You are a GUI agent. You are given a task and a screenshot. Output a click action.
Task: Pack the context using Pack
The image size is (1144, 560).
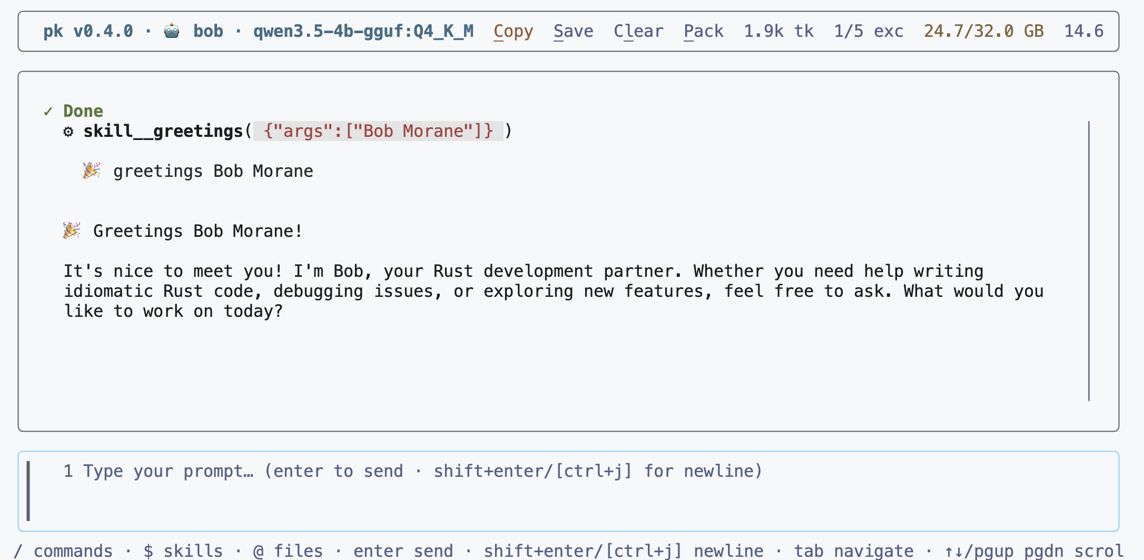pos(704,31)
